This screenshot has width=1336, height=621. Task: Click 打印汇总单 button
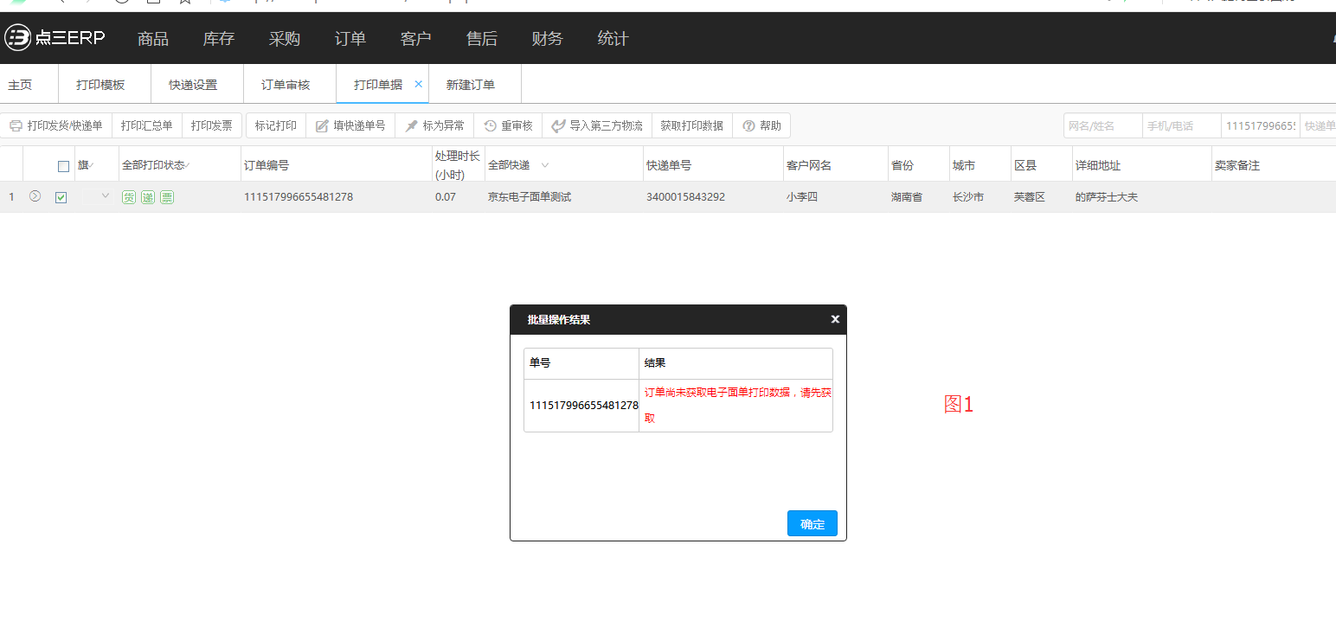click(x=146, y=125)
